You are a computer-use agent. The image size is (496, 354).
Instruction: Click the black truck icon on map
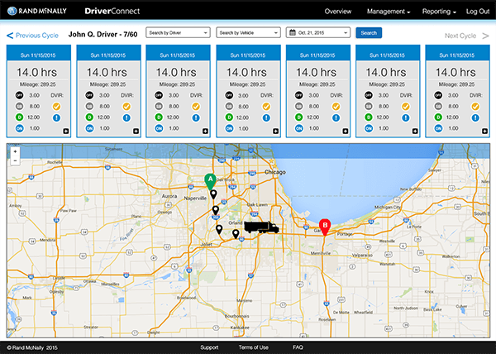[x=261, y=227]
